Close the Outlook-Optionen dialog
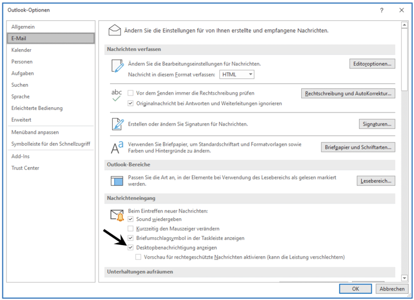The width and height of the screenshot is (414, 300). coord(401,10)
